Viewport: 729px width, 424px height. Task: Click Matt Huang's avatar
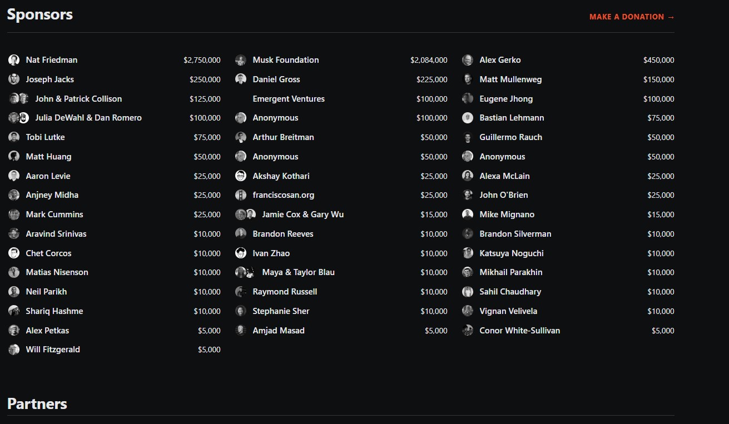point(14,157)
